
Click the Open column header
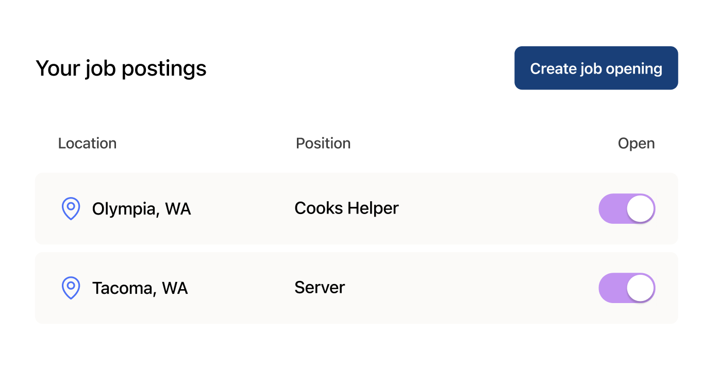tap(636, 143)
